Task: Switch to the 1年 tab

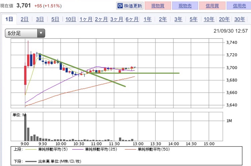Action: [x=147, y=19]
